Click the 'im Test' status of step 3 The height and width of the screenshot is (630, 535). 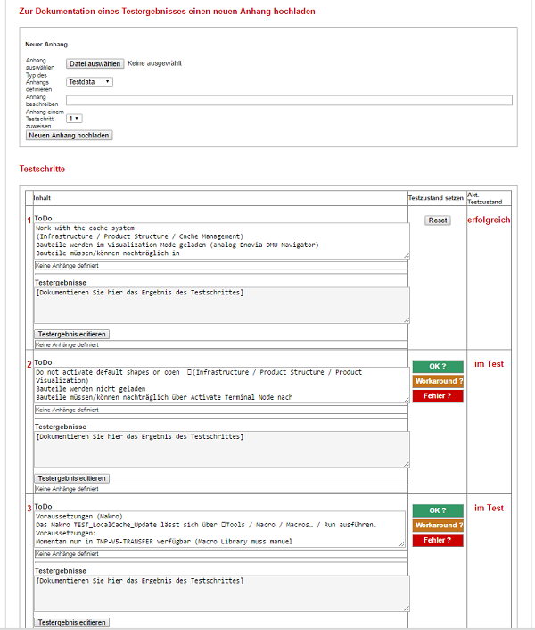pyautogui.click(x=489, y=509)
